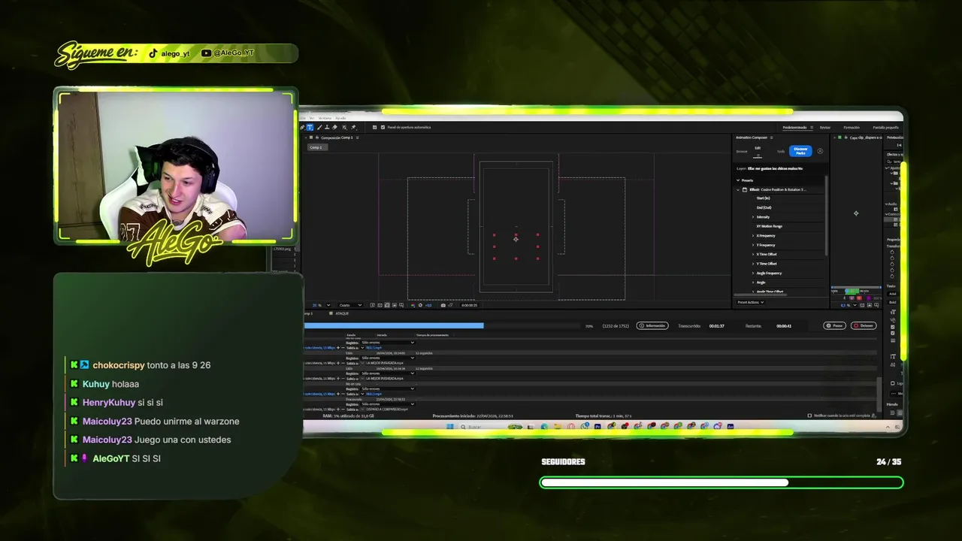This screenshot has height=541, width=962.
Task: Open WhatsApp from the taskbar
Action: 585,427
